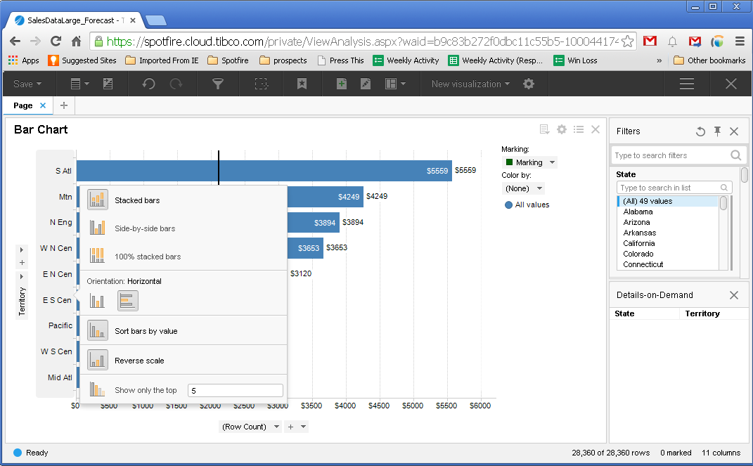
Task: Pin the Filters panel
Action: point(717,131)
